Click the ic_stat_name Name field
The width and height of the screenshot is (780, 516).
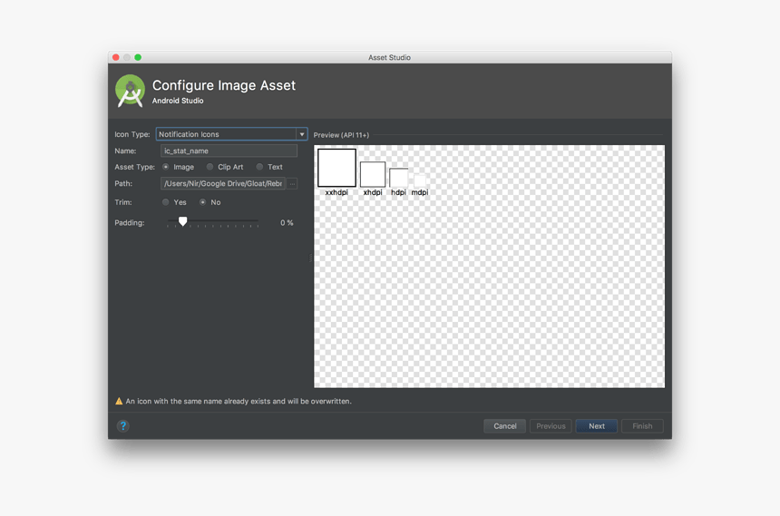[229, 151]
